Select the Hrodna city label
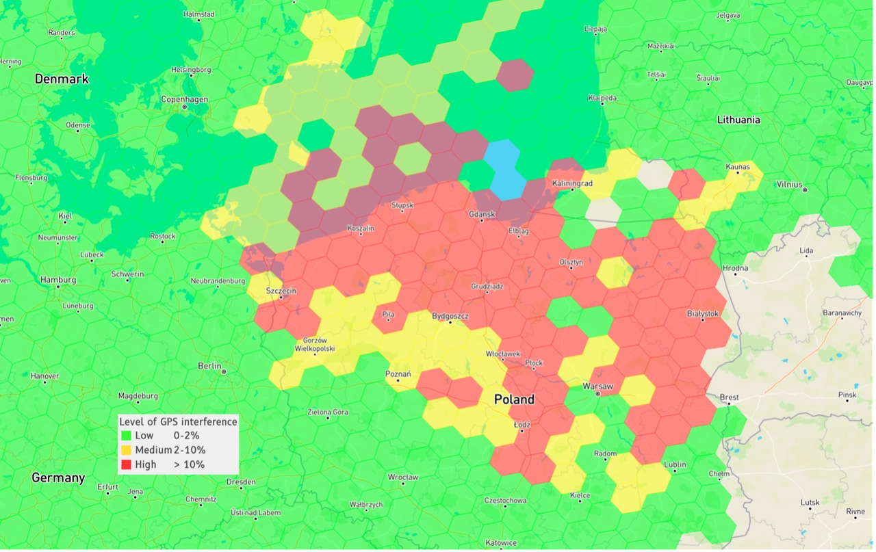 point(736,267)
